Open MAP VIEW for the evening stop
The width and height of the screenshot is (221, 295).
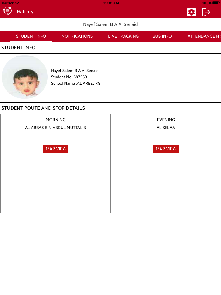tap(166, 149)
